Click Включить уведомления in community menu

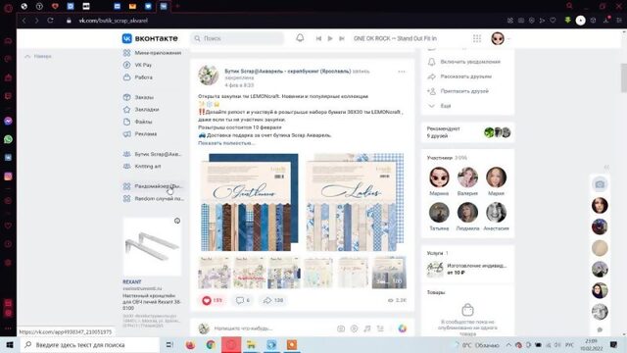click(464, 62)
